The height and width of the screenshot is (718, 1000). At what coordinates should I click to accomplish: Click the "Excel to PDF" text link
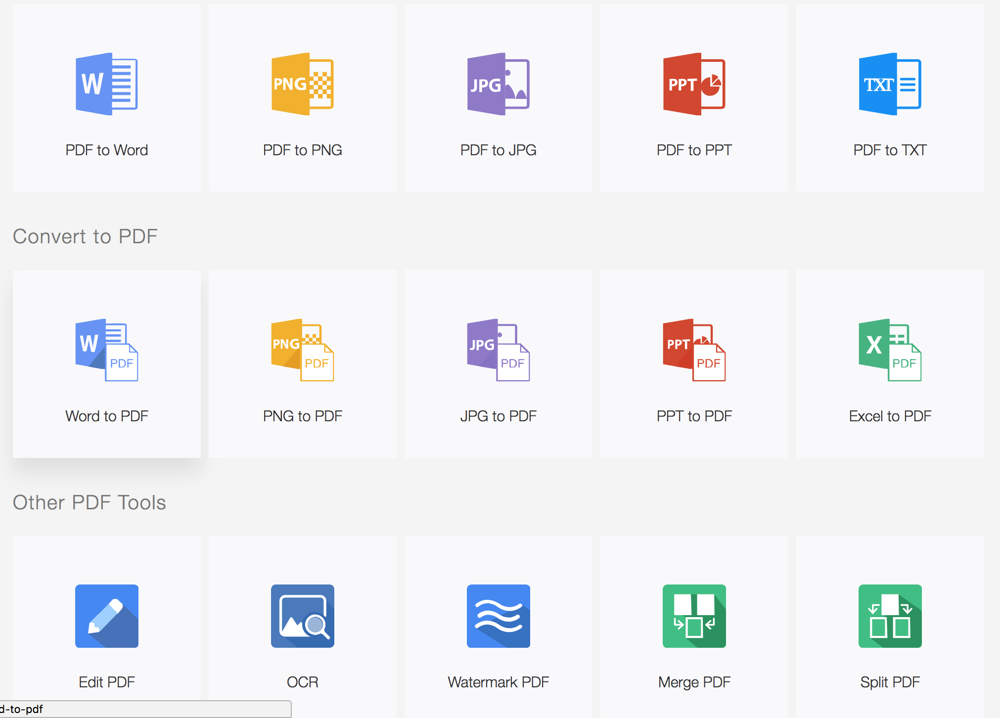pyautogui.click(x=890, y=416)
